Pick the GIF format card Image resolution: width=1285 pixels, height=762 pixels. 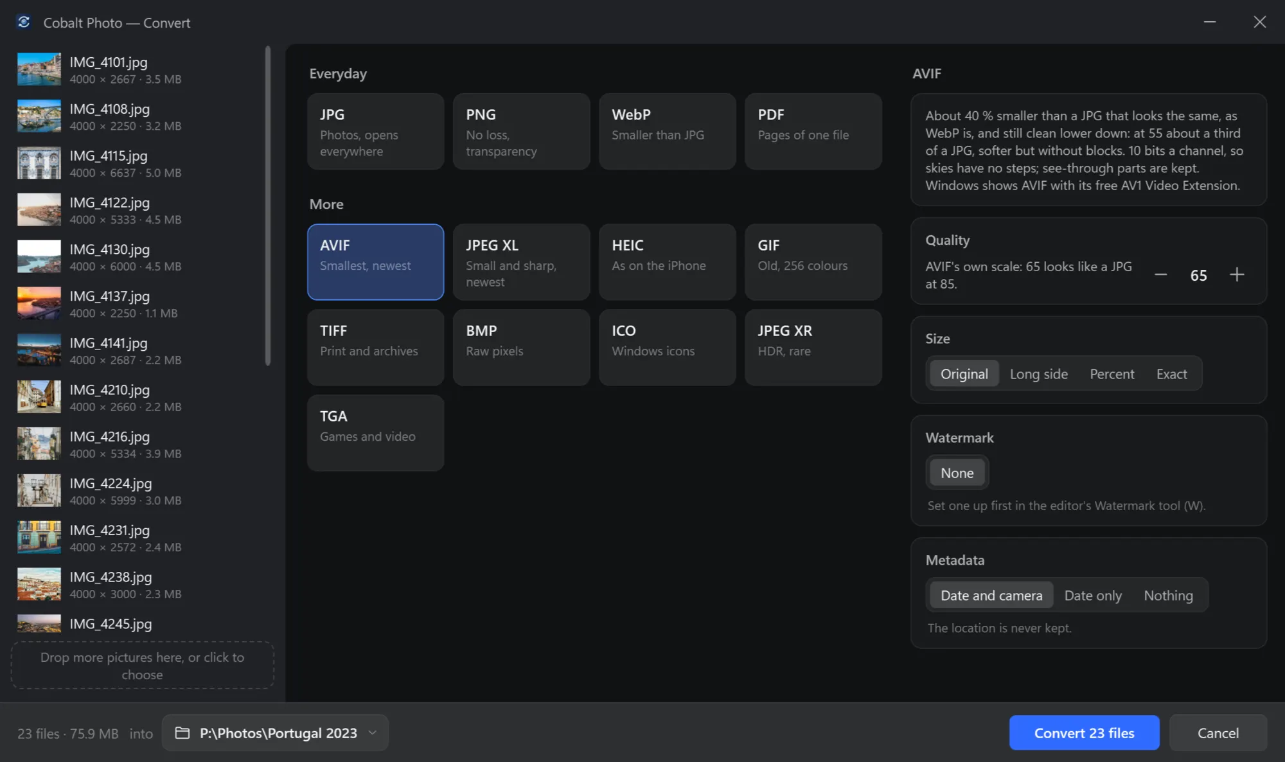pos(813,262)
